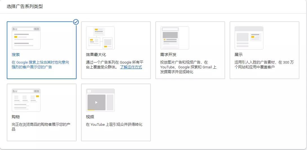Click the 搜索 campaign illustration icon
This screenshot has width=307, height=150.
click(x=26, y=38)
